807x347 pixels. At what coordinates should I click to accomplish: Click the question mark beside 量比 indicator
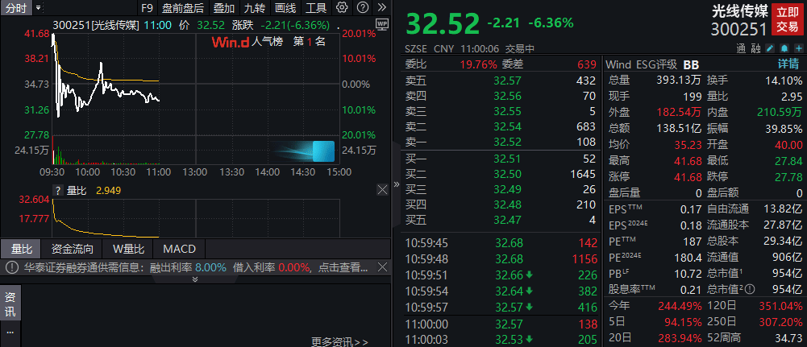(58, 191)
